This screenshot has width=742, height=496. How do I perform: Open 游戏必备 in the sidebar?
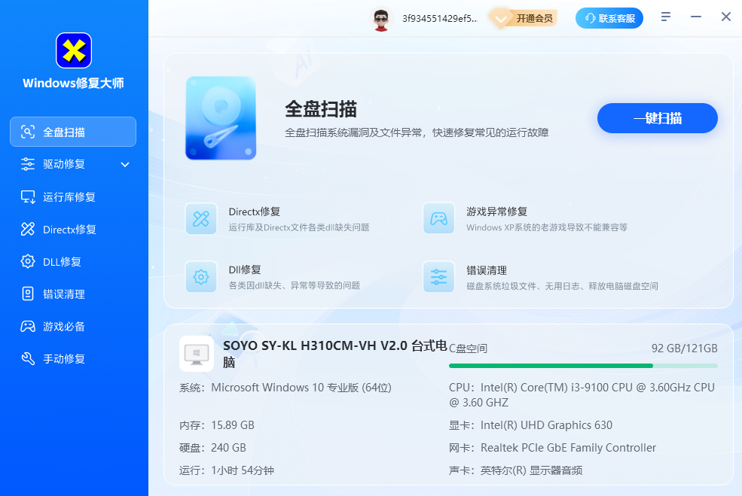coord(64,327)
